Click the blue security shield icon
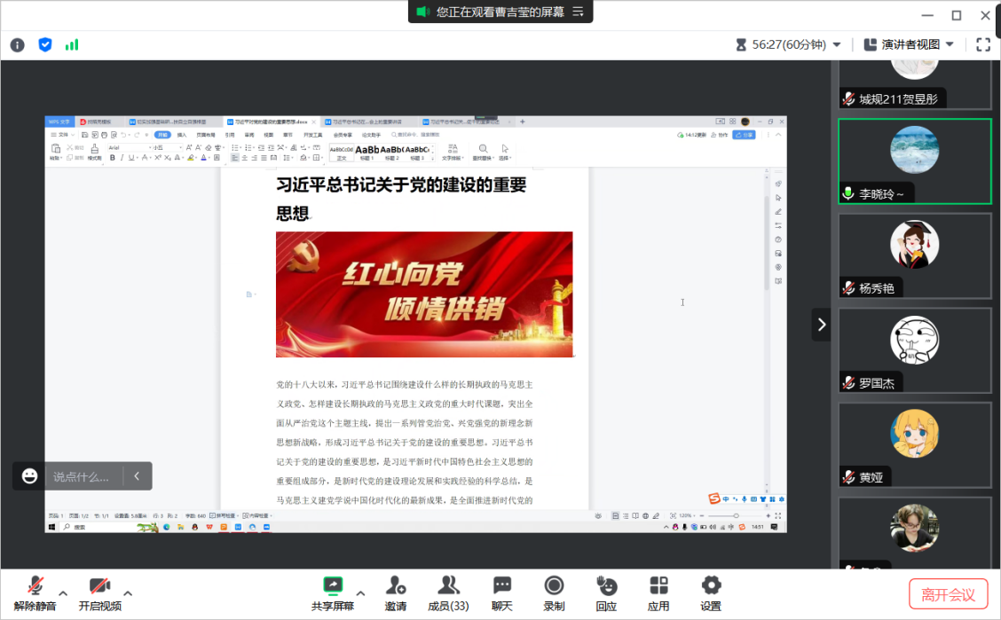Image resolution: width=1001 pixels, height=620 pixels. point(45,44)
